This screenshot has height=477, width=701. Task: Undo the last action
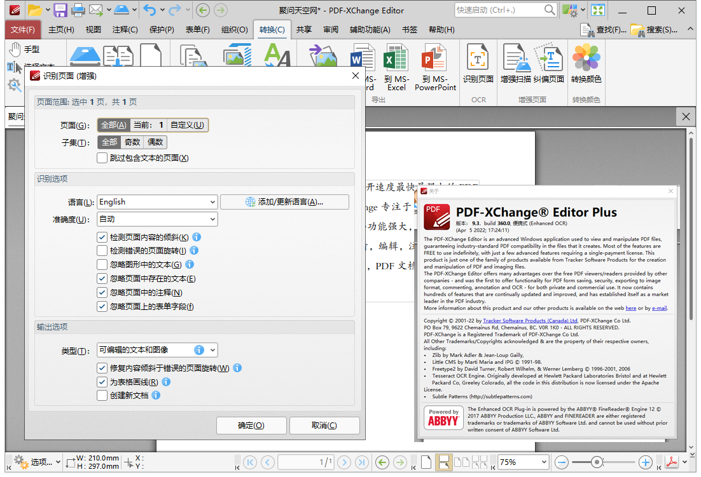tap(149, 10)
